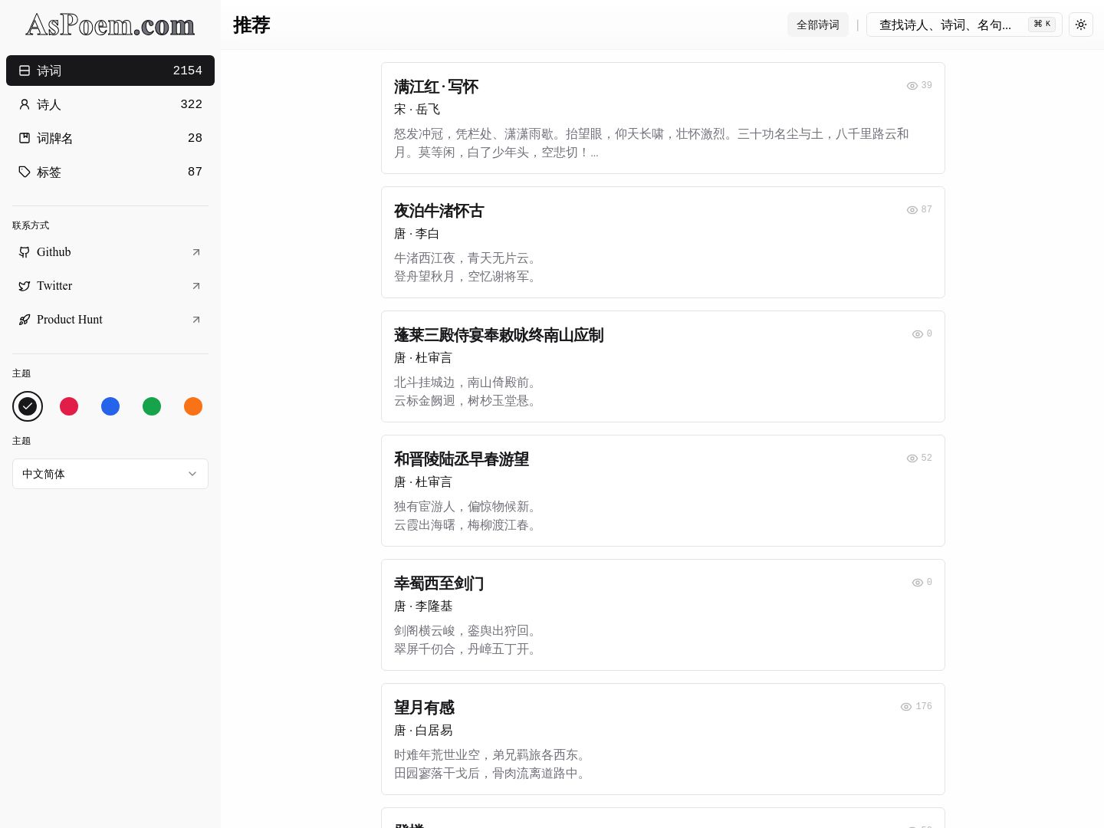This screenshot has width=1104, height=828.
Task: Click the view-count eye icon on 夜泊牛渚怀古
Action: (x=912, y=210)
